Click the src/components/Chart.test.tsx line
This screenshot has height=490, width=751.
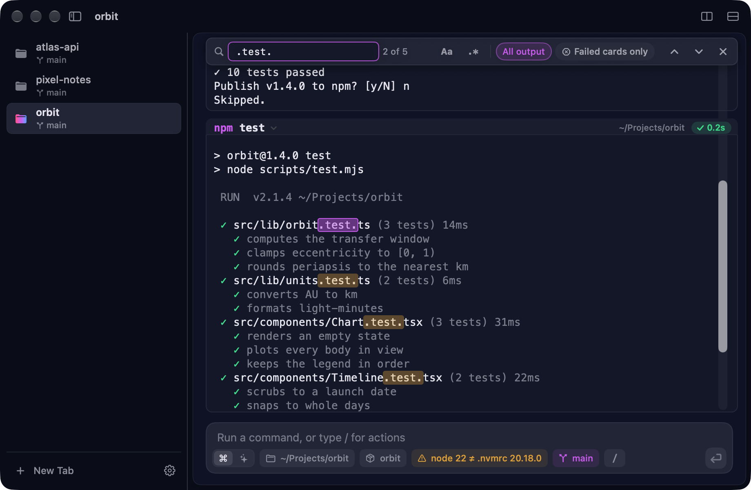370,322
